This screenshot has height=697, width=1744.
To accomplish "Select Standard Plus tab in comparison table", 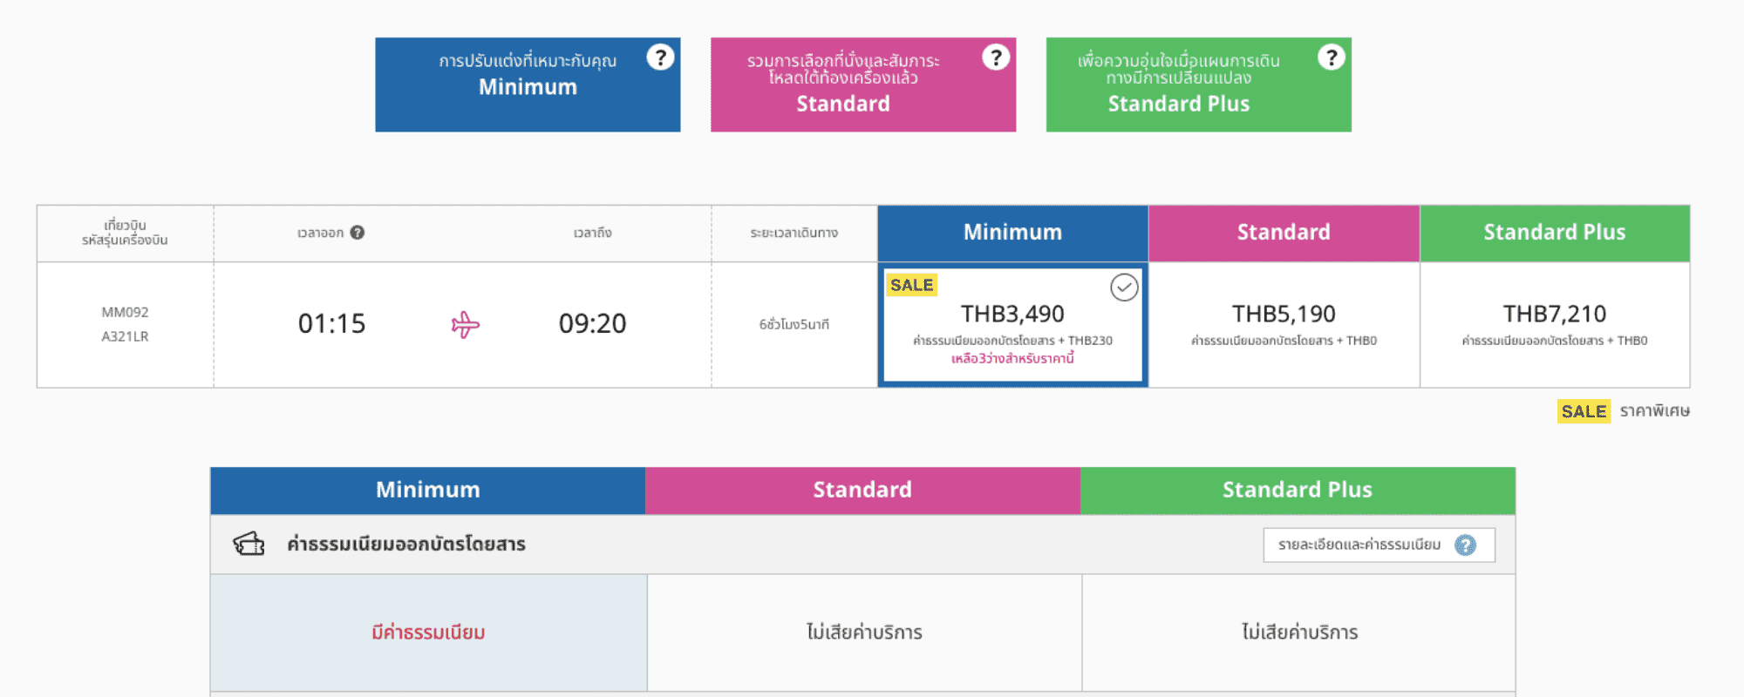I will point(1297,490).
